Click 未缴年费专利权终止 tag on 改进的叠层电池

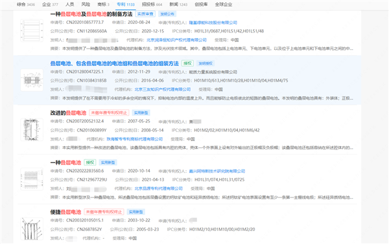click(109, 113)
